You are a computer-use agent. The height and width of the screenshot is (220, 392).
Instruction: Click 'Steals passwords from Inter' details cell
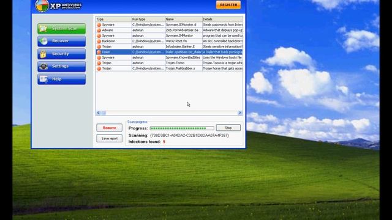(222, 24)
